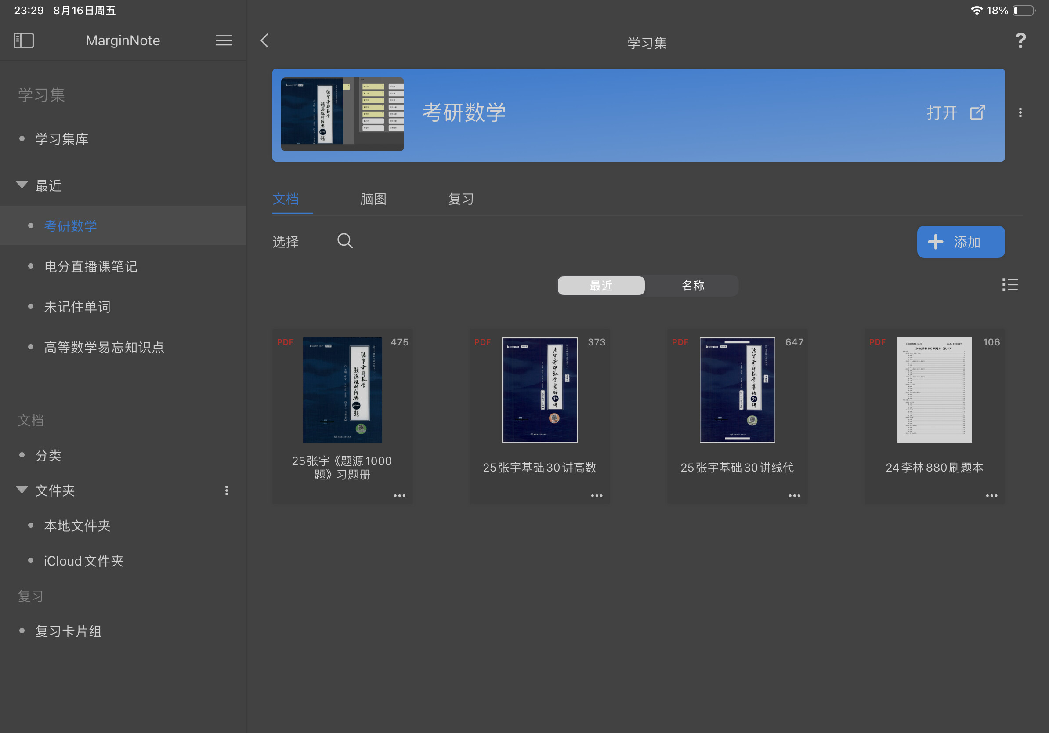
Task: Click 打开 to open the study set
Action: [956, 112]
